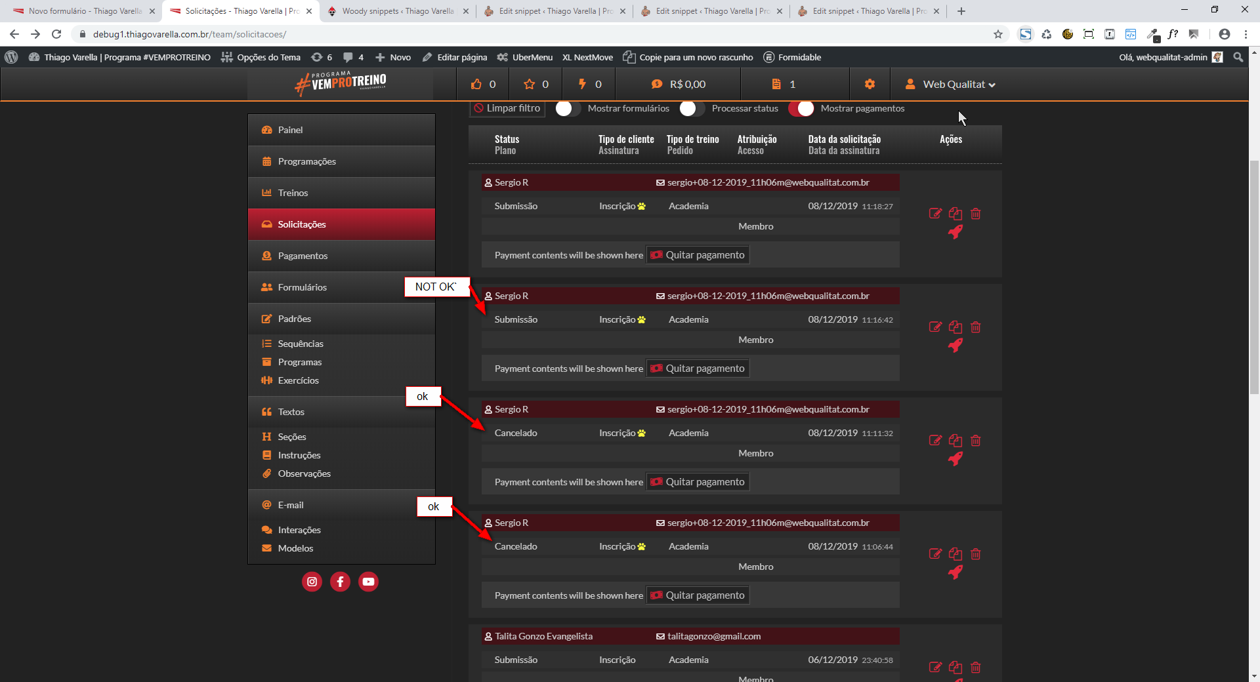Viewport: 1260px width, 682px height.
Task: Duplicate the 11:16:42 Sergio R request
Action: click(955, 327)
